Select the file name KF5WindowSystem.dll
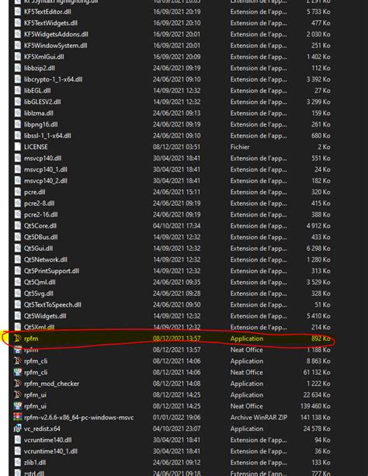 point(56,46)
